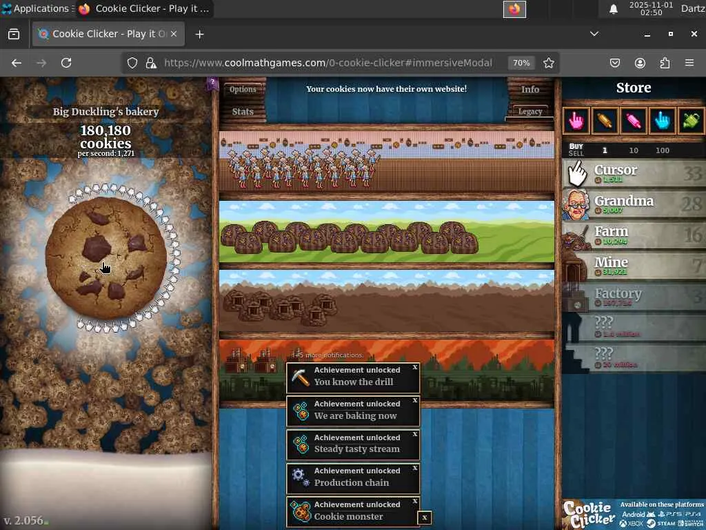Image resolution: width=706 pixels, height=530 pixels.
Task: Dismiss 'Cookie monster' achievement notification
Action: point(414,501)
